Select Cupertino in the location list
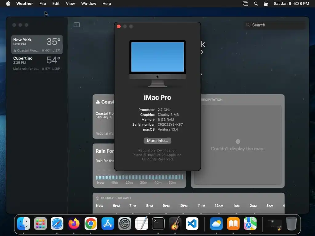 coord(37,63)
